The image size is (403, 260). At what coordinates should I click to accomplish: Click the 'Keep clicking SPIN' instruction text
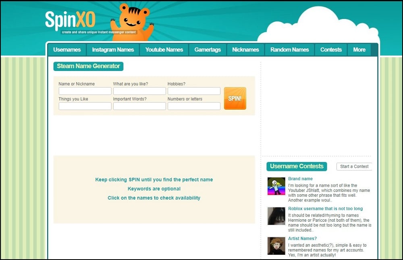[x=154, y=179]
